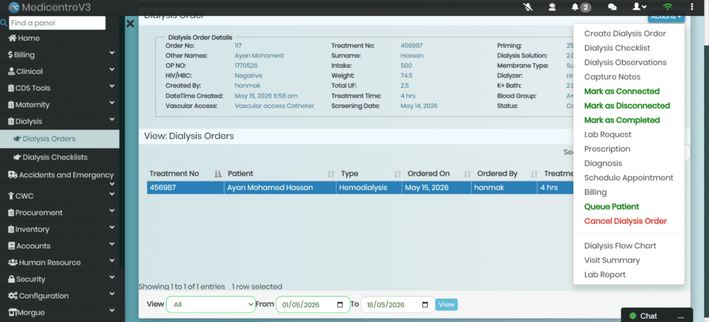
Task: Click the blue View button
Action: pos(447,305)
